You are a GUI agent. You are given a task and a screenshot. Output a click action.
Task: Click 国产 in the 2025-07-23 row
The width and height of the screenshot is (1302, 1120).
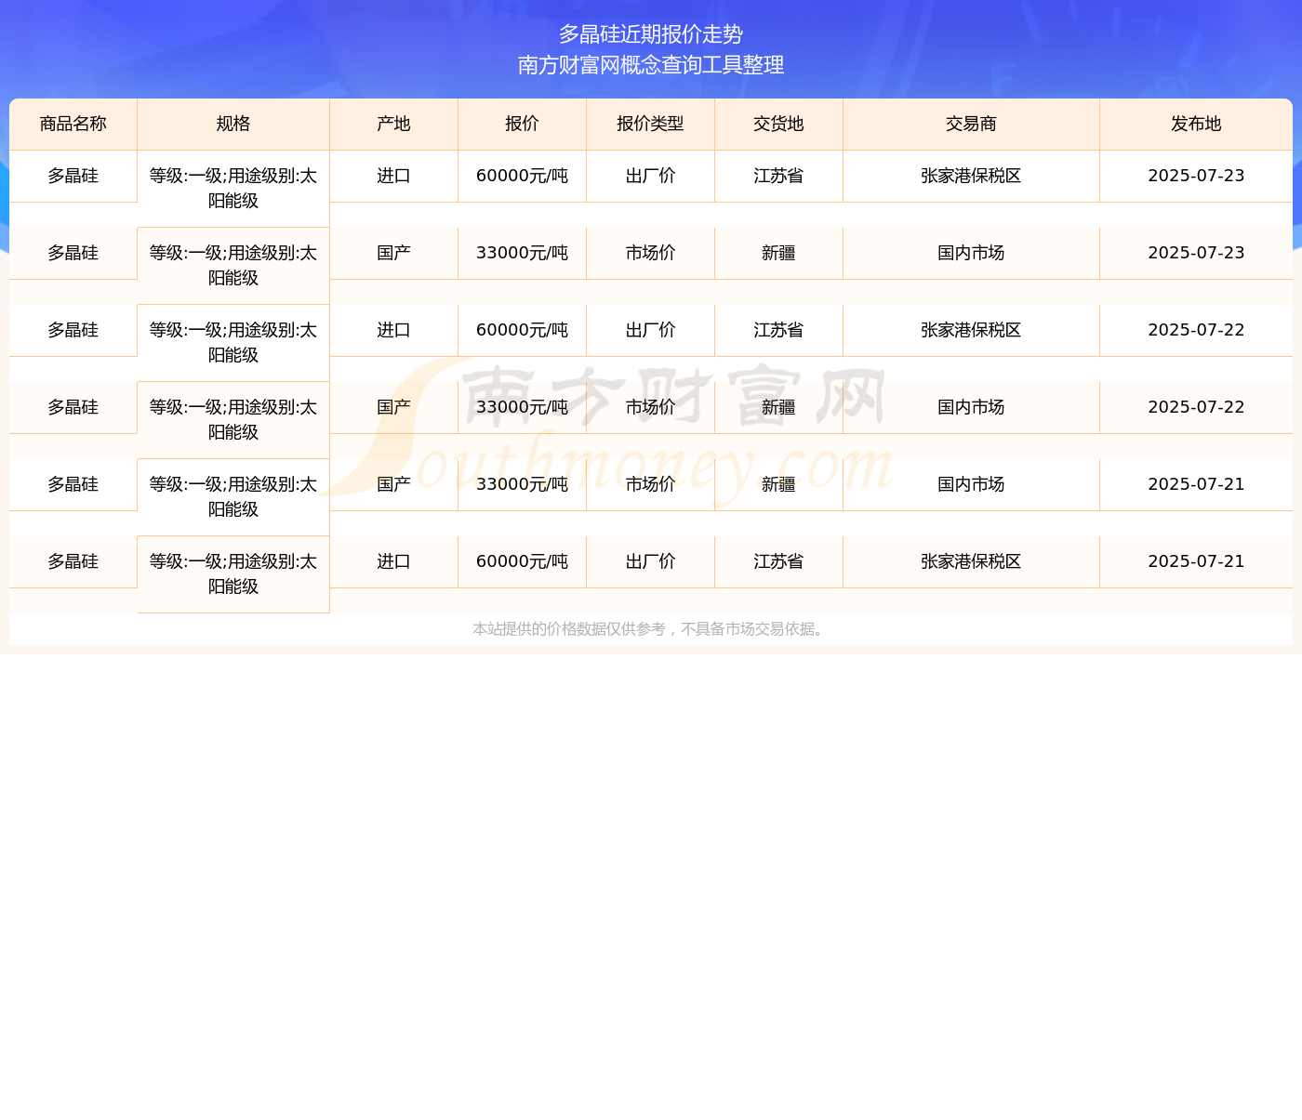pos(393,253)
